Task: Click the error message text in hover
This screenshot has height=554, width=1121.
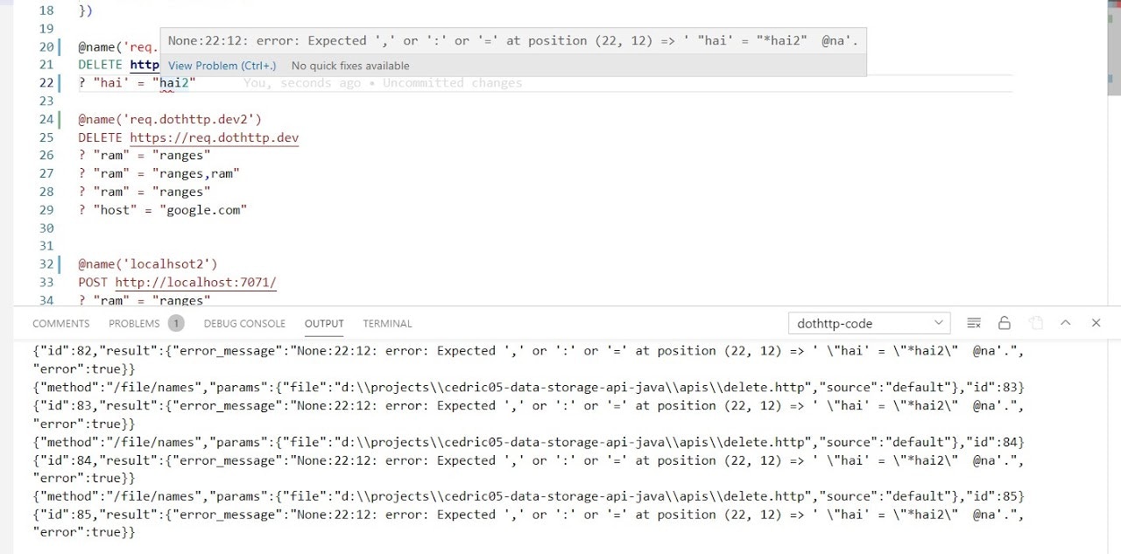Action: click(513, 40)
